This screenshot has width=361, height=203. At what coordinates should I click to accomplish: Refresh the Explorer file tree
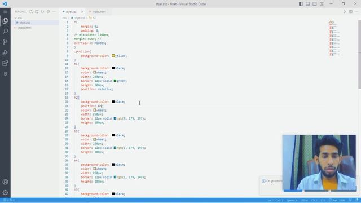tap(43, 11)
